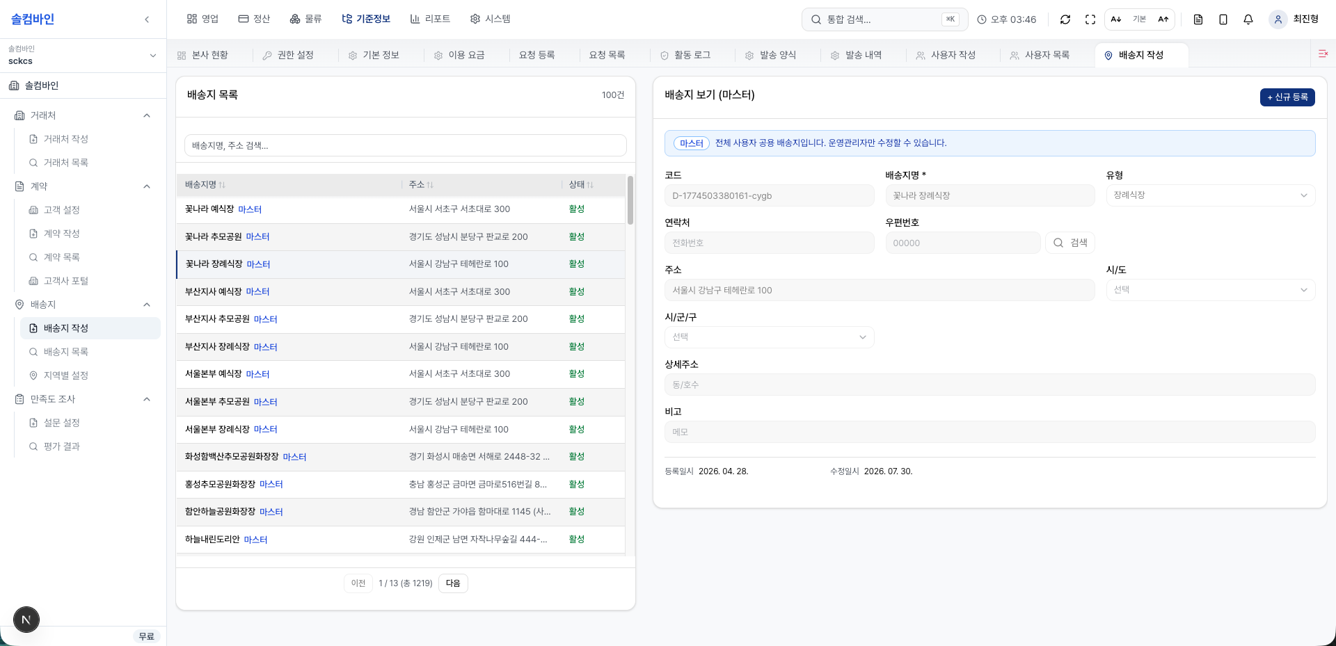Open the document icon in header
Screen dimensions: 1336x646
[1198, 19]
